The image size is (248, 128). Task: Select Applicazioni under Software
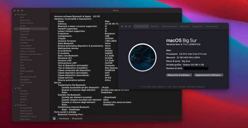point(26,111)
